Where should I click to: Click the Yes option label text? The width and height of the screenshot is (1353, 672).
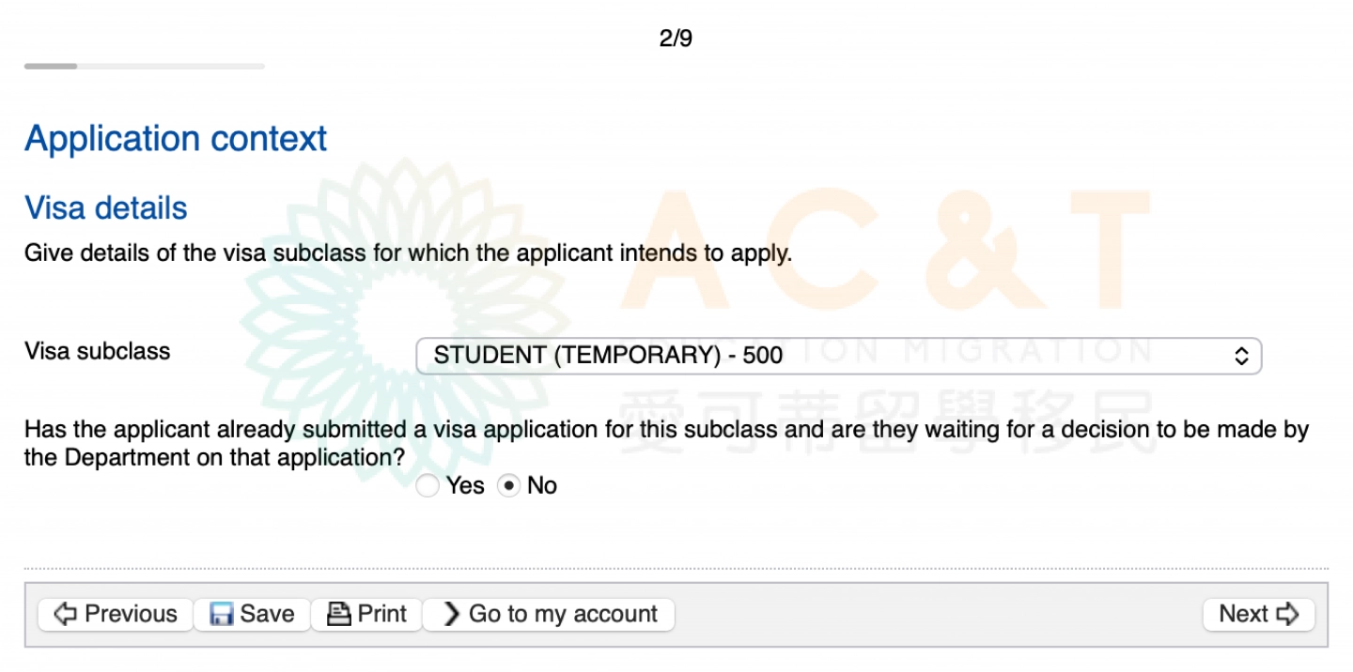click(x=465, y=485)
